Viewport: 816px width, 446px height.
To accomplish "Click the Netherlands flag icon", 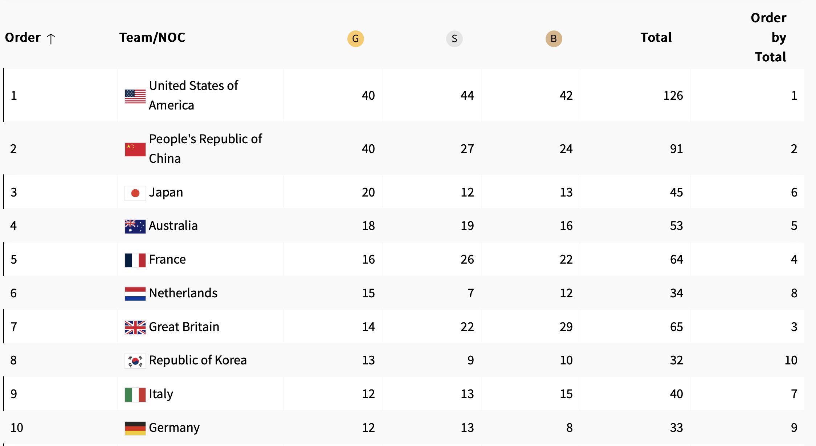I will [135, 294].
